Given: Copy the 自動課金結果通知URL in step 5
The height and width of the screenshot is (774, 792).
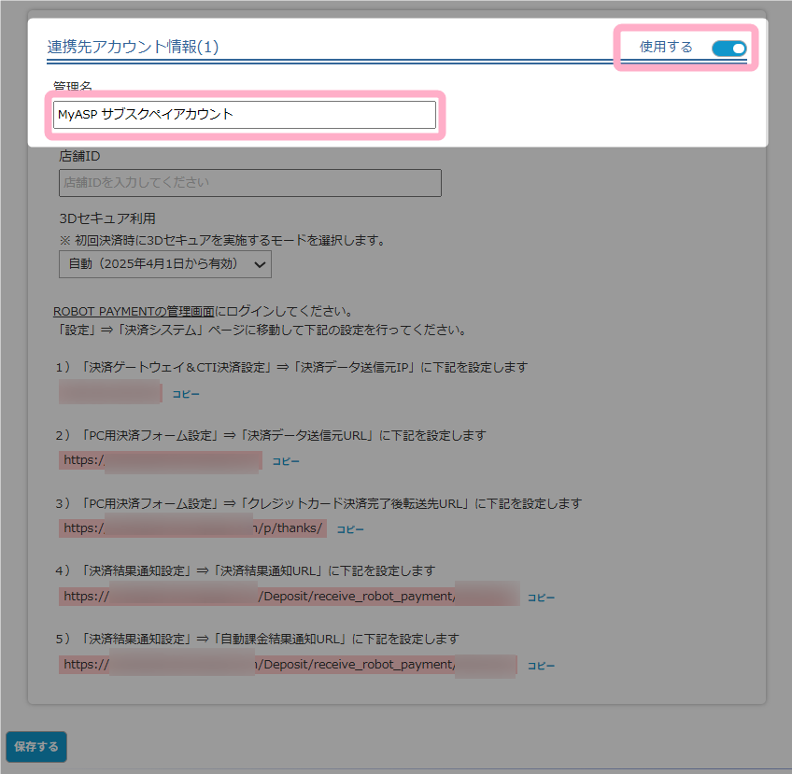Looking at the screenshot, I should click(541, 666).
